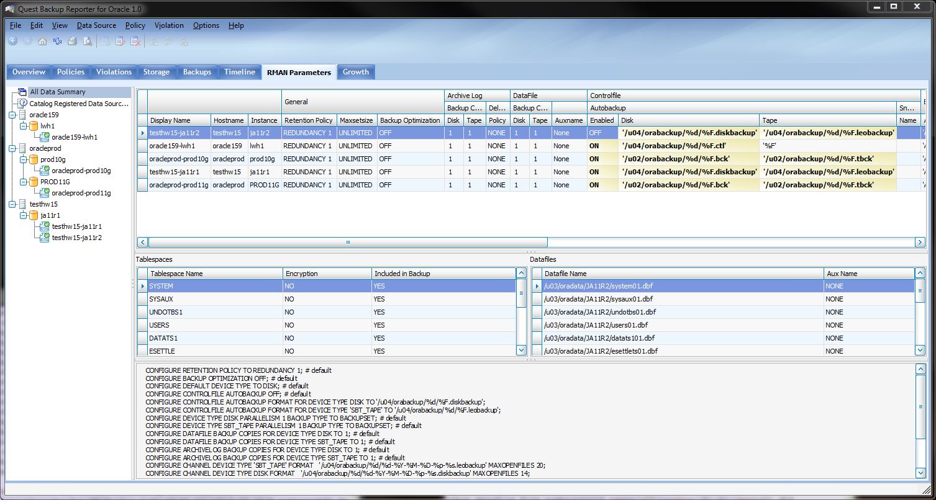Image resolution: width=936 pixels, height=500 pixels.
Task: Open the Options menu
Action: [x=206, y=25]
